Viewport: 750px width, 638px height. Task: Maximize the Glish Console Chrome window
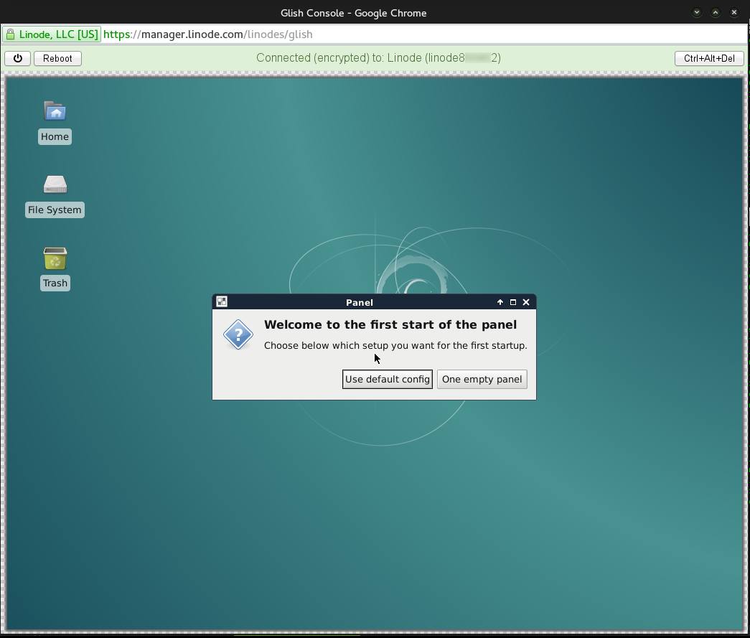tap(715, 12)
